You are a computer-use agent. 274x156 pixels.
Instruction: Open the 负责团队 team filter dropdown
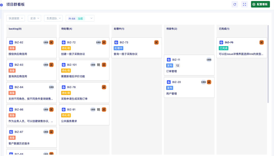tap(53, 18)
